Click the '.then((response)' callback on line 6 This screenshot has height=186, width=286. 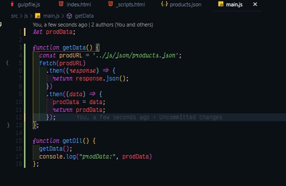(x=72, y=71)
